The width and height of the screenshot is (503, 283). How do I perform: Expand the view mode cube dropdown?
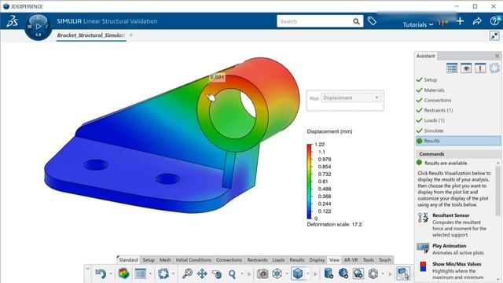point(307,274)
